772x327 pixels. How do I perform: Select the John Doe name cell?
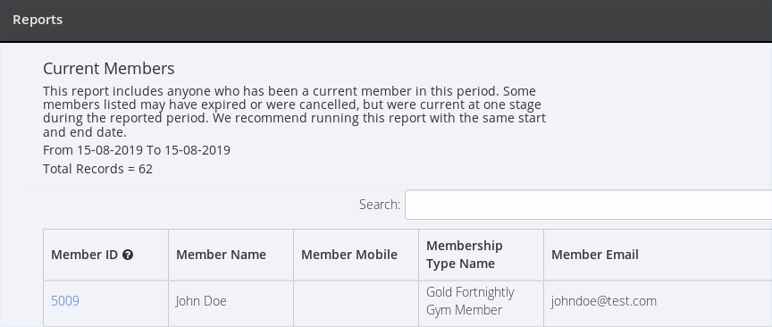231,301
